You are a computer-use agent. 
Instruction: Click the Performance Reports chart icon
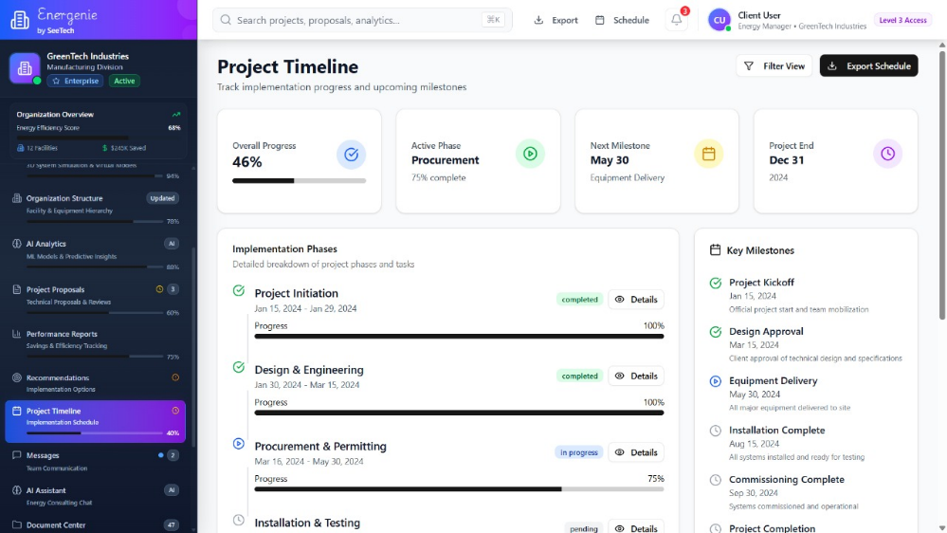(17, 334)
